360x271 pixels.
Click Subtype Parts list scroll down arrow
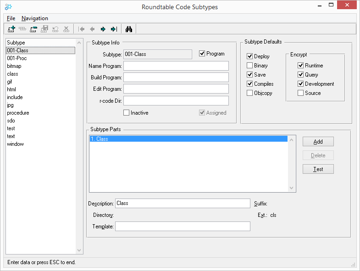pyautogui.click(x=291, y=188)
